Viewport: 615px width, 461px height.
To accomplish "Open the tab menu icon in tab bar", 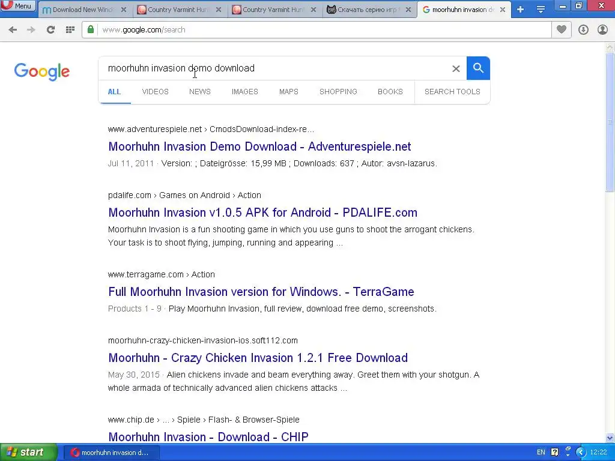I will [541, 10].
